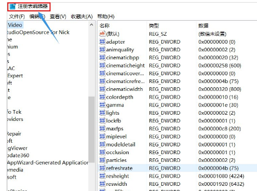Select the resheight DWORD icon
This screenshot has width=257, height=191.
coord(102,176)
